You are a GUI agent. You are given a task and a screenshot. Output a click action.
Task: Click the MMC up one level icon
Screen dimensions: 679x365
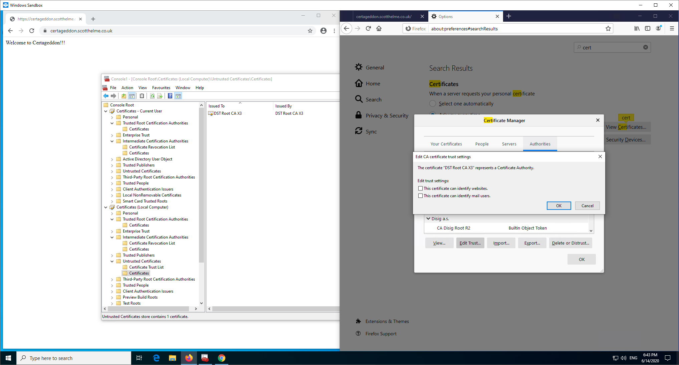tap(124, 96)
